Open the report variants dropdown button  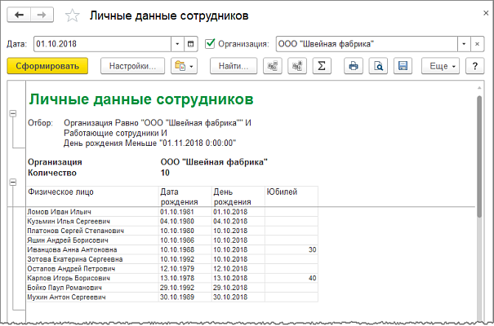184,66
